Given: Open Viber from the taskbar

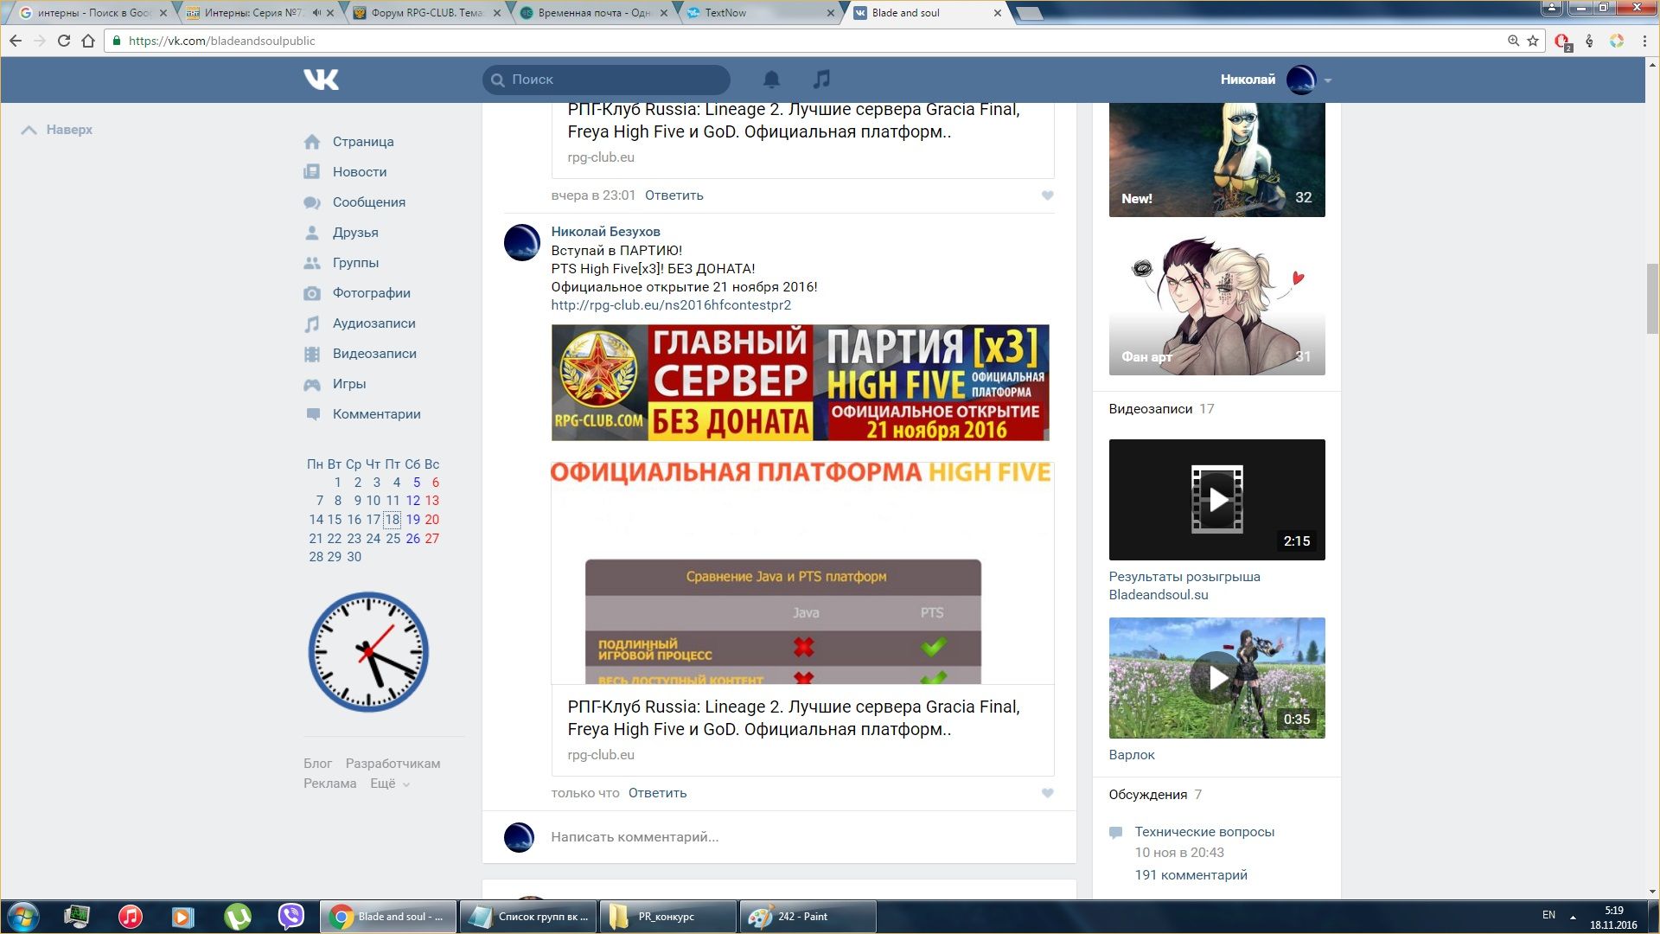Looking at the screenshot, I should point(291,916).
